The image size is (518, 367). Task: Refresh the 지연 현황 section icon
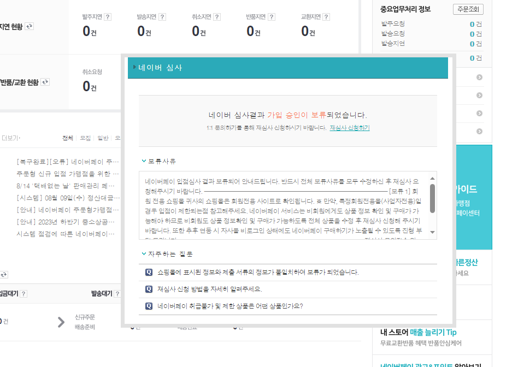[x=30, y=26]
